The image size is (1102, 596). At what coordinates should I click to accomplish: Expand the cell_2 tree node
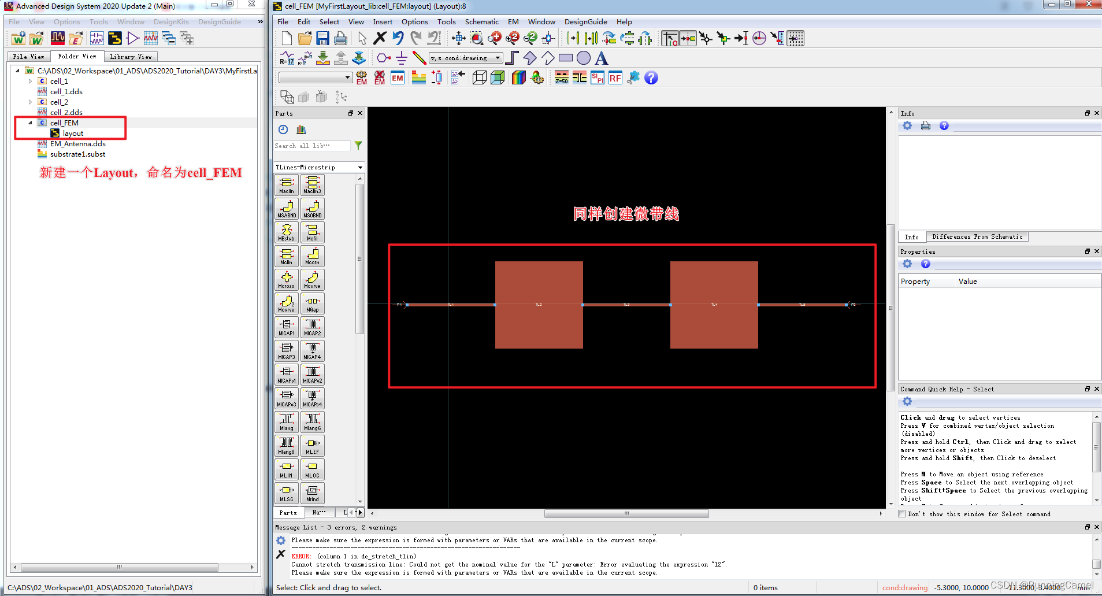(30, 102)
